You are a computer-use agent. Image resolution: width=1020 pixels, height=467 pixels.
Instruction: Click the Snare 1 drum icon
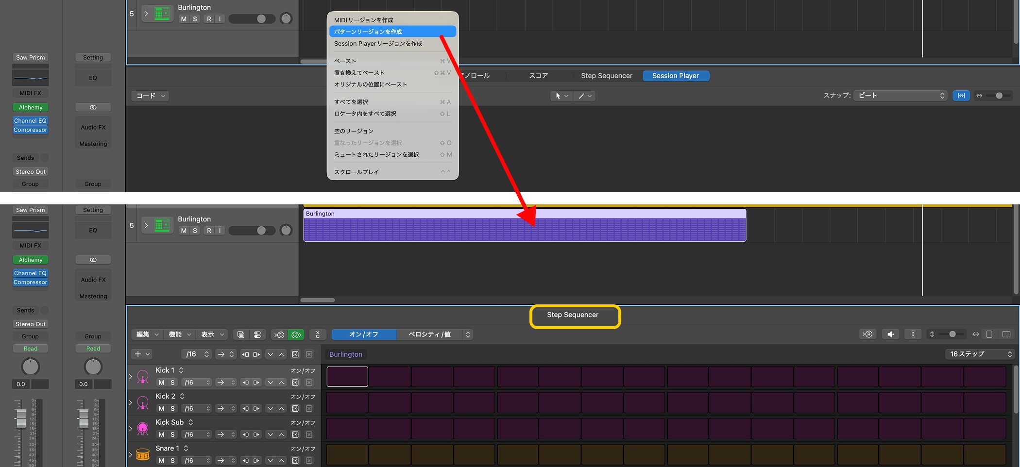point(142,455)
